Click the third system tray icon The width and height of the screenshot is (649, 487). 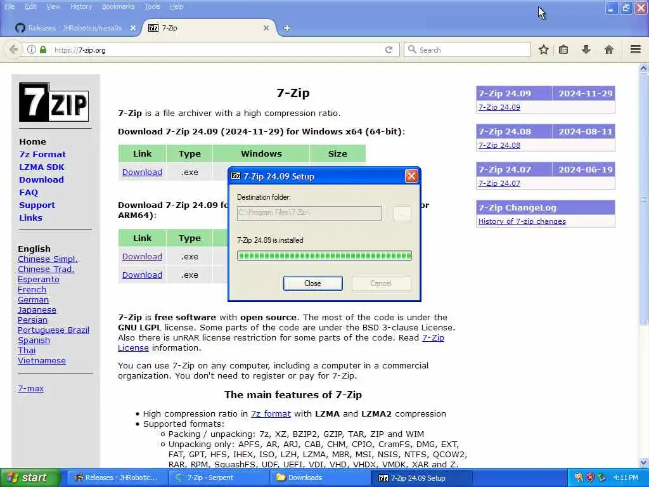pos(602,477)
